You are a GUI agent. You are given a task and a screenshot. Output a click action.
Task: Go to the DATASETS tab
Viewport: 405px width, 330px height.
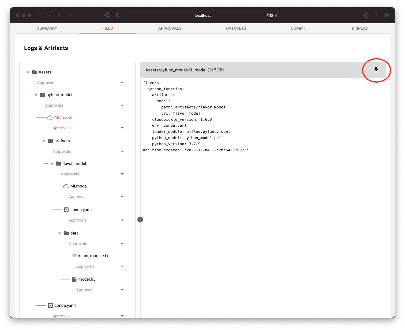click(x=236, y=28)
